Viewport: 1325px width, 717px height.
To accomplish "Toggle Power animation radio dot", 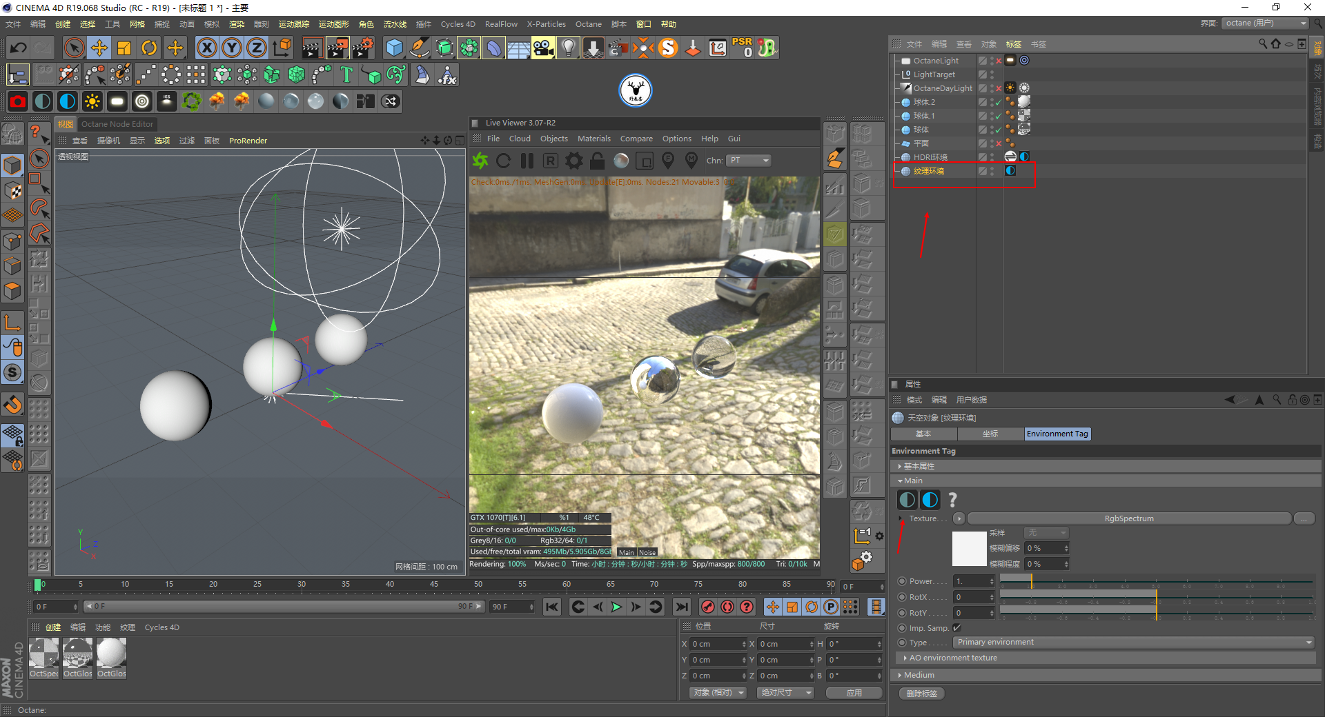I will tap(902, 581).
